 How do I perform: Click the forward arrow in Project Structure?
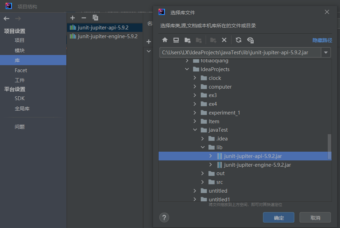click(18, 19)
